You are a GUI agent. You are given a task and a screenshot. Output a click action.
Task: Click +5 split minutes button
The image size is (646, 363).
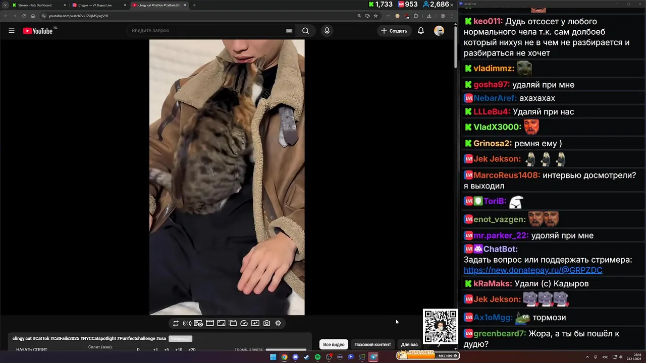tap(167, 349)
